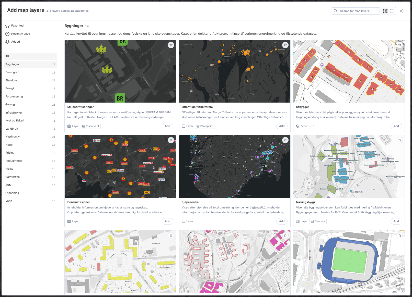
Task: Select the Eiendom category
Action: click(x=30, y=80)
